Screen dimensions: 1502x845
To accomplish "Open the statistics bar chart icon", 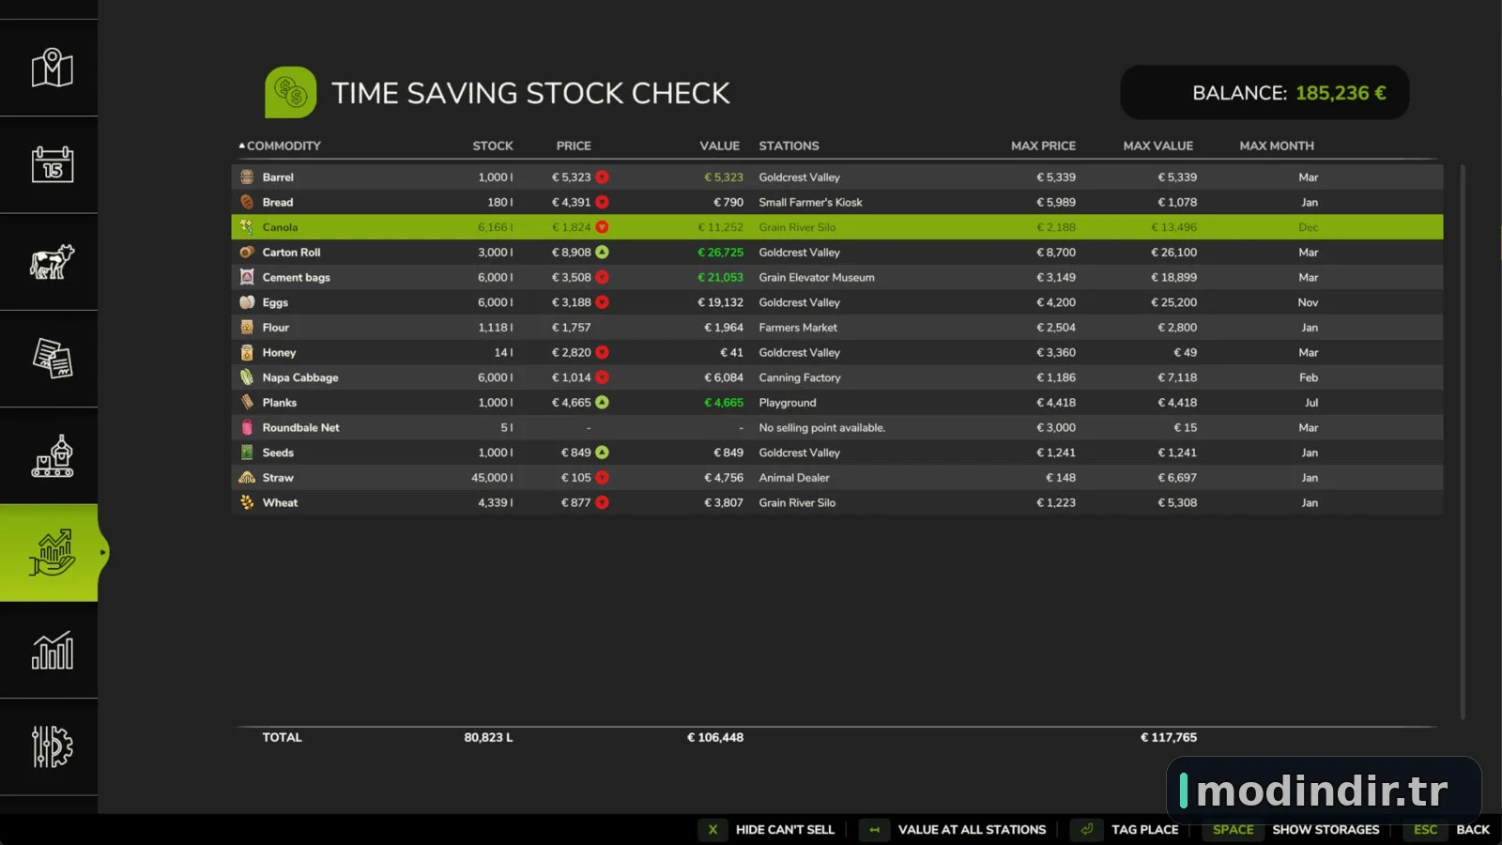I will pos(52,650).
